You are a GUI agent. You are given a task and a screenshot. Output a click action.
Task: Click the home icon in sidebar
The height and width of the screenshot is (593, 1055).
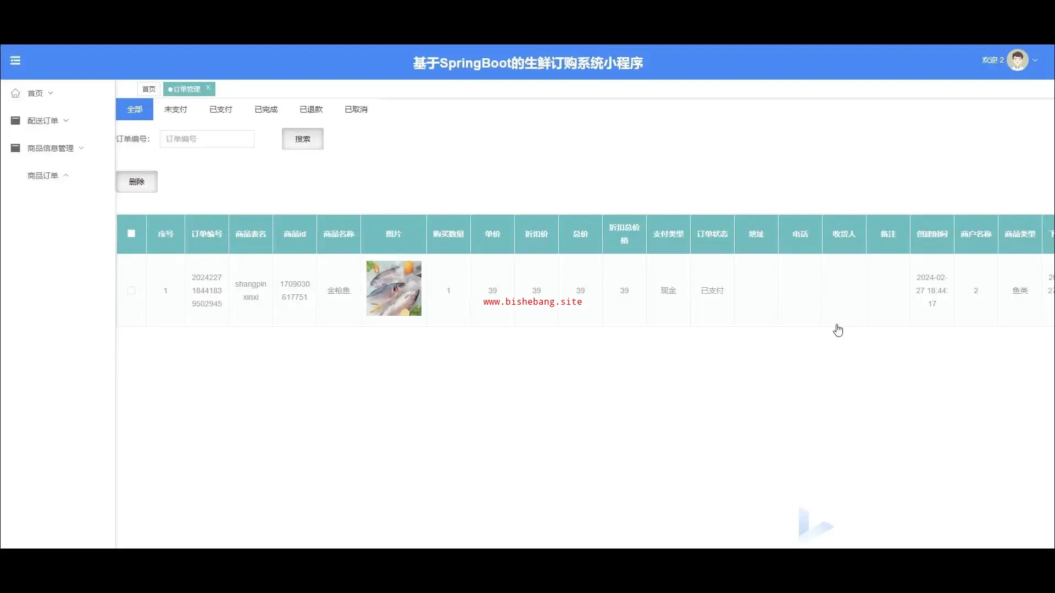[15, 93]
